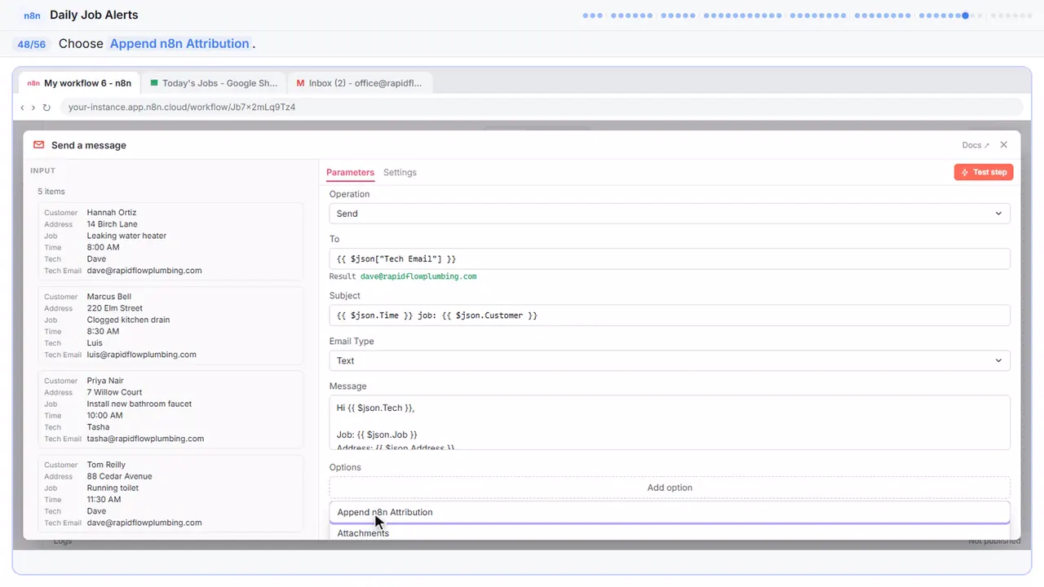This screenshot has height=587, width=1044.
Task: Click the To field with Tech Email expression
Action: tap(670, 258)
